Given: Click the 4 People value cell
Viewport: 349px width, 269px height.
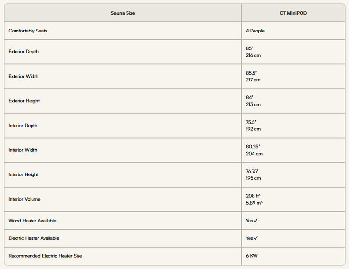Looking at the screenshot, I should click(x=255, y=31).
